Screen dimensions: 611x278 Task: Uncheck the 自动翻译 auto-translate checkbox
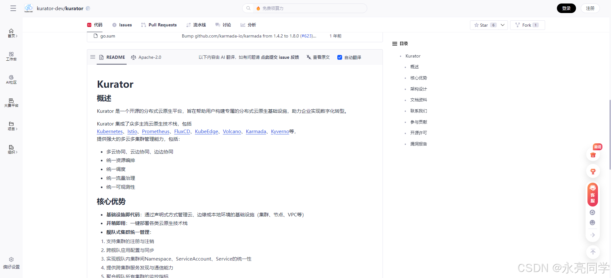point(340,57)
